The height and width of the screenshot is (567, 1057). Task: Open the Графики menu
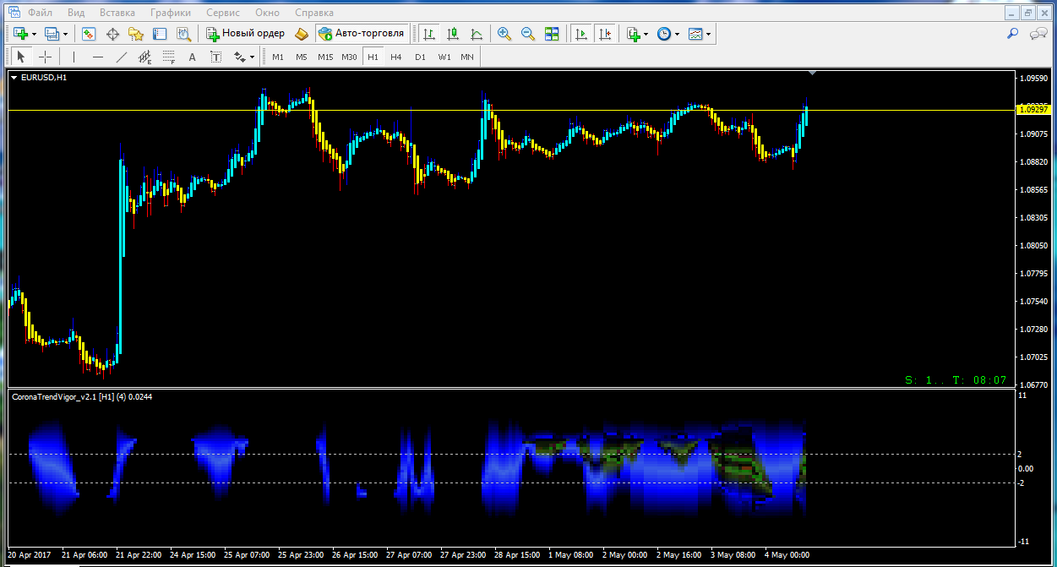(170, 13)
